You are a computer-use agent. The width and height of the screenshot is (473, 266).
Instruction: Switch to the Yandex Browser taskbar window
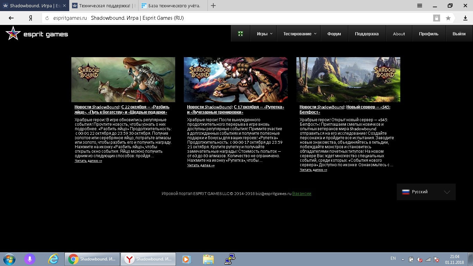[x=148, y=259]
